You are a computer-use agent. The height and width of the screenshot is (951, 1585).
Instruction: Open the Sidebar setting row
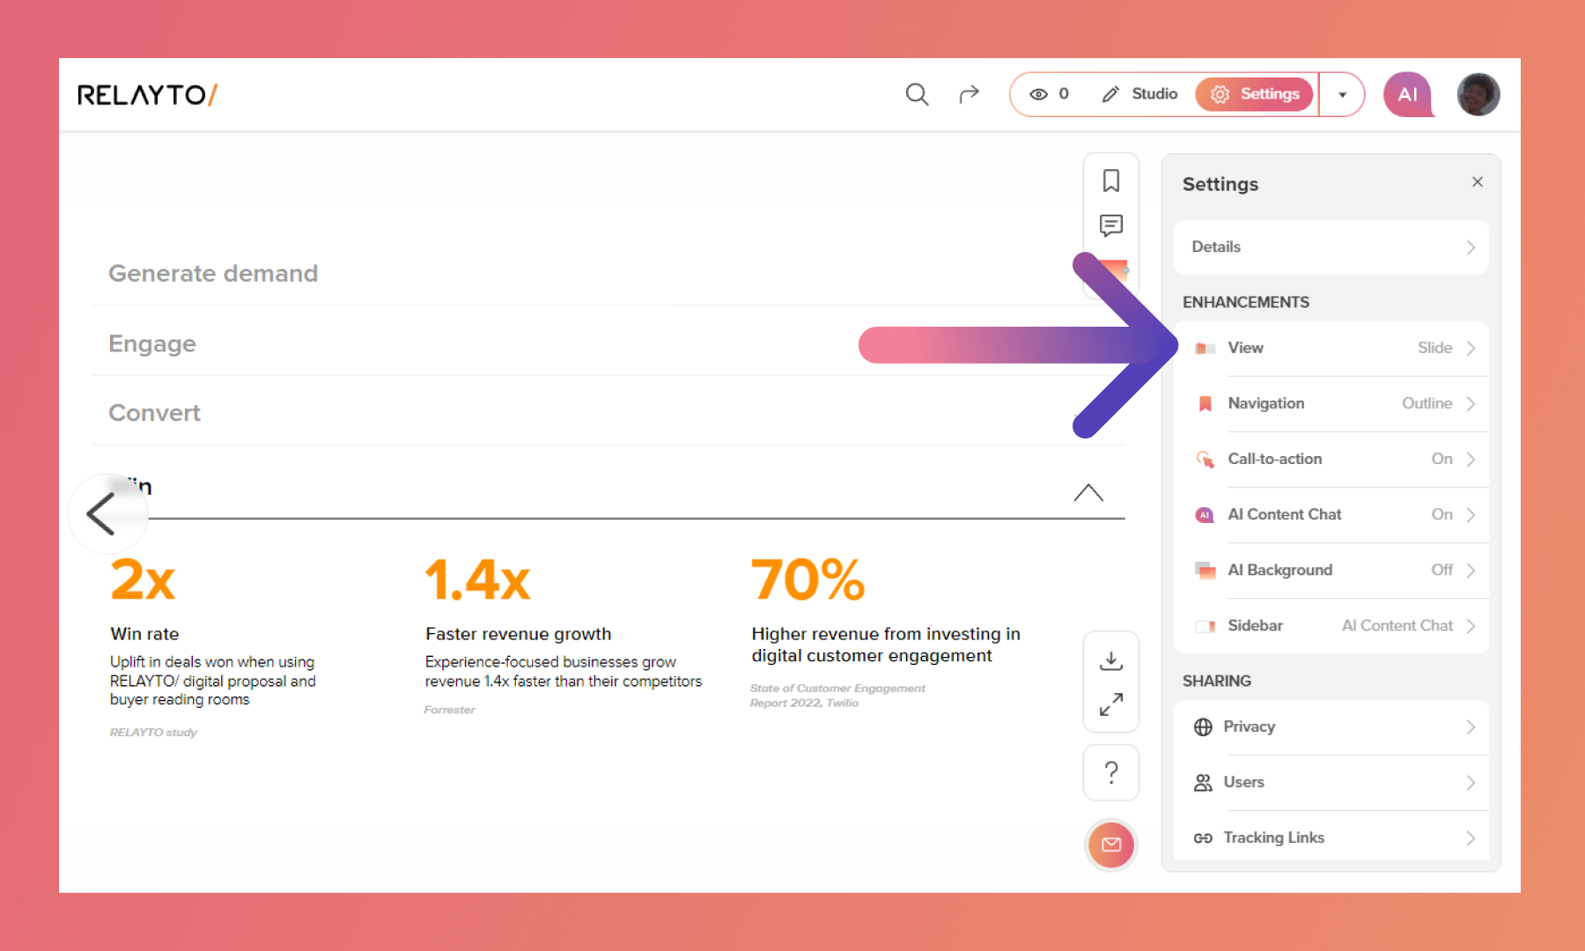click(x=1331, y=625)
